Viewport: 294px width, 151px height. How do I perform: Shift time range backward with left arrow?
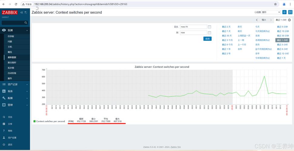[x=257, y=20]
